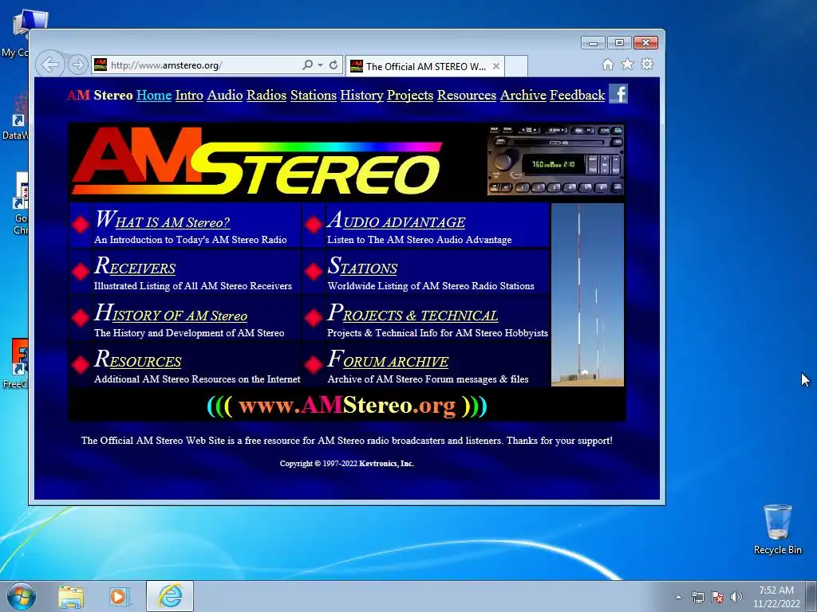
Task: Open the Audio navigation link
Action: [x=224, y=96]
